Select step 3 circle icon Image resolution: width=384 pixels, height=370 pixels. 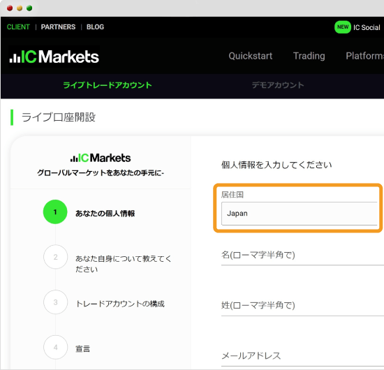[56, 302]
